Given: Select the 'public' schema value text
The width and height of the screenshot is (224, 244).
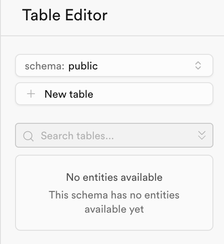Looking at the screenshot, I should point(83,66).
